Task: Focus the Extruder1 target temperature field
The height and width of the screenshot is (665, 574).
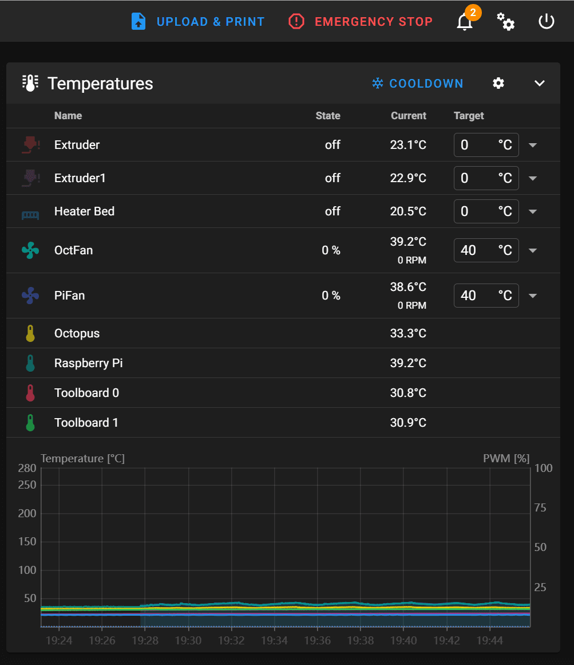Action: coord(486,178)
